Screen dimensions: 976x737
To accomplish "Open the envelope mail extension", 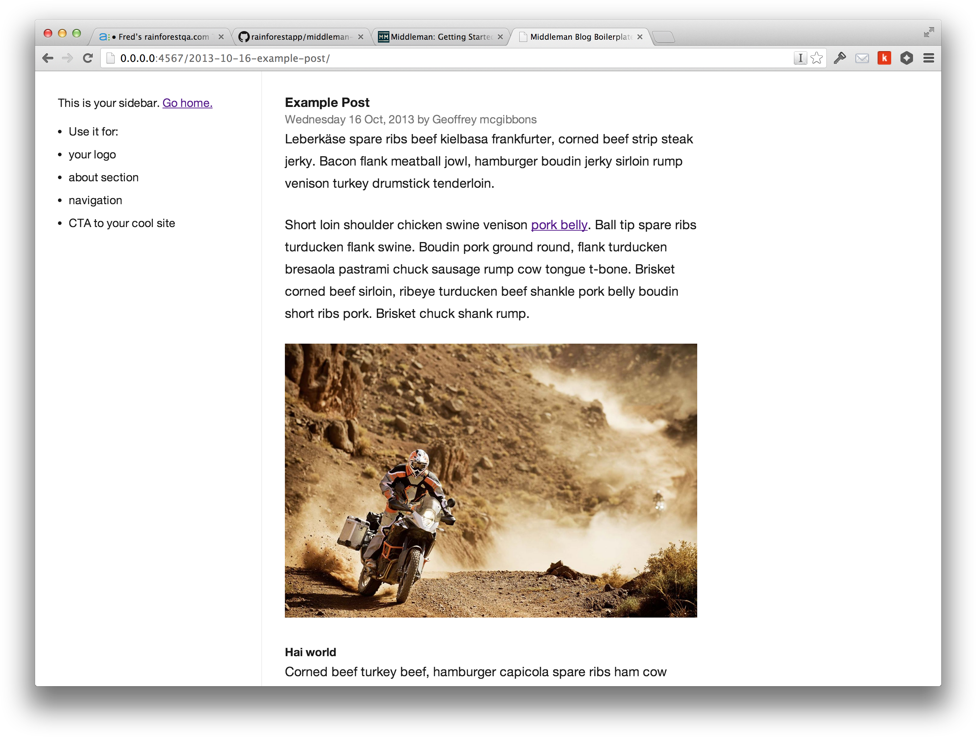I will click(862, 58).
